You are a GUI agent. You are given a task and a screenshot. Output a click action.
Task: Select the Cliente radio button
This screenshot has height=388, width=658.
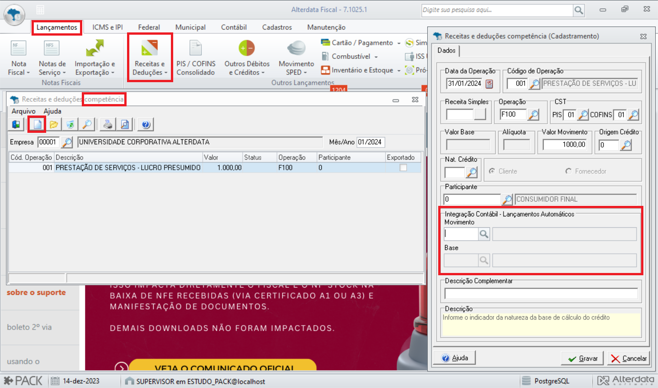(x=492, y=171)
